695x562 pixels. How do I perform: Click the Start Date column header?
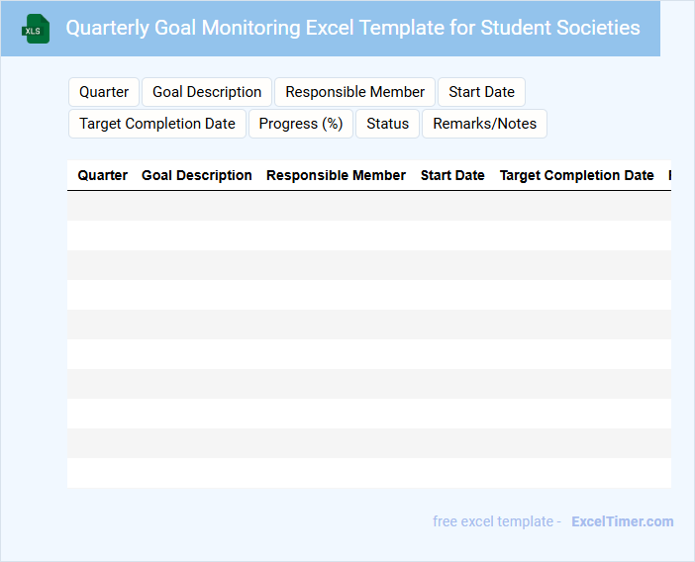pyautogui.click(x=452, y=175)
